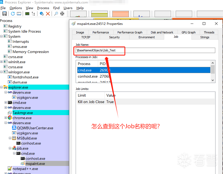Switch to the Security tab
Image resolution: width=223 pixels, height=174 pixels.
pos(114,37)
